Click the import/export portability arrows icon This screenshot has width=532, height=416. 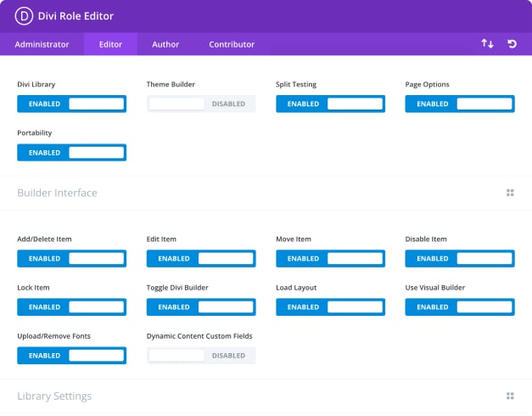click(487, 44)
